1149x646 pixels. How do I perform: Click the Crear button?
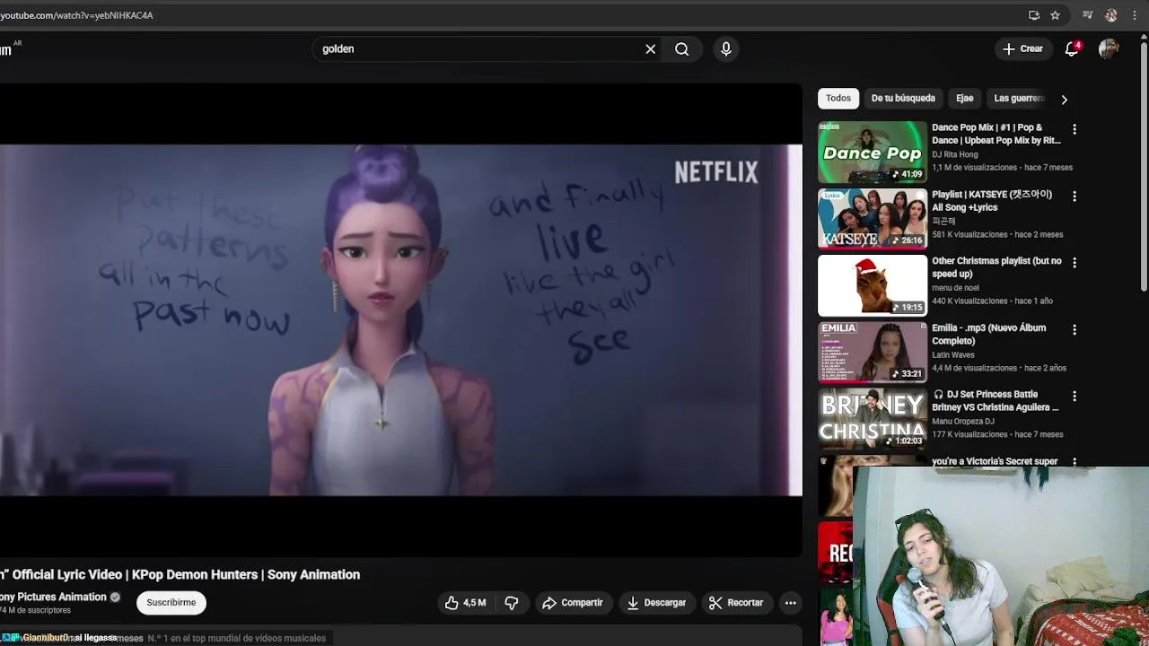coord(1022,49)
